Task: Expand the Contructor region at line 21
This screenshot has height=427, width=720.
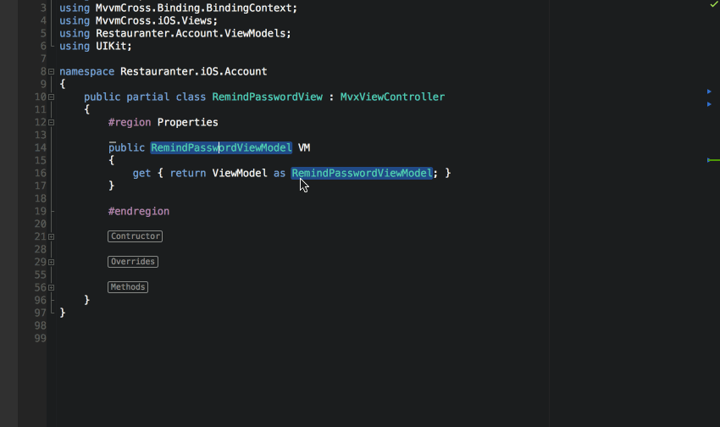Action: [x=52, y=237]
